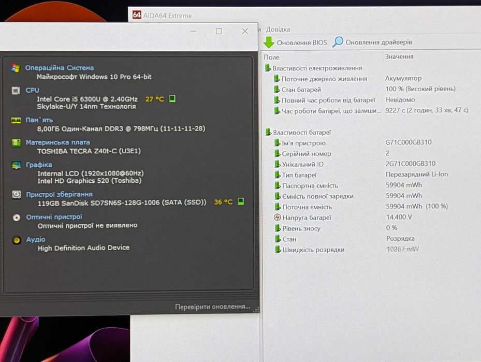The width and height of the screenshot is (481, 362).
Task: Open the Операційна Система link
Action: click(60, 68)
